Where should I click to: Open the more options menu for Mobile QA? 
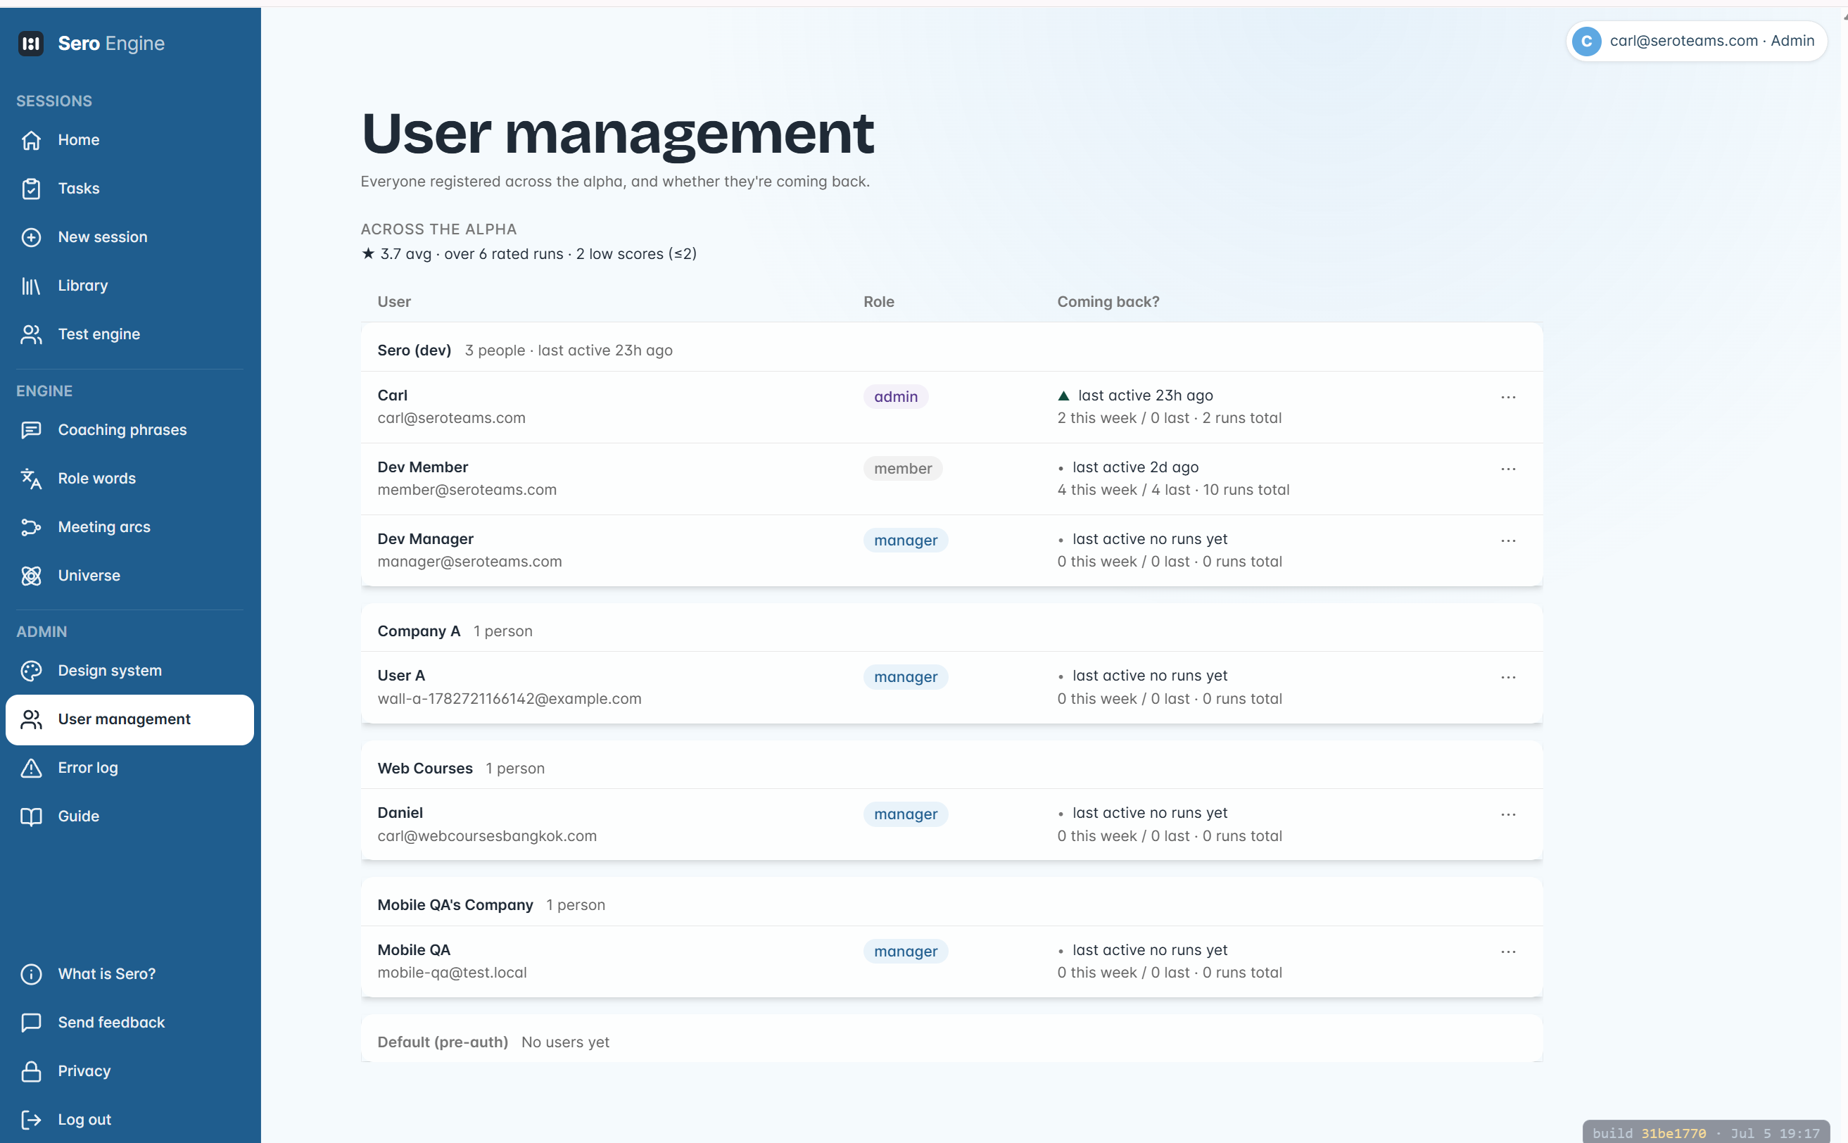coord(1508,952)
